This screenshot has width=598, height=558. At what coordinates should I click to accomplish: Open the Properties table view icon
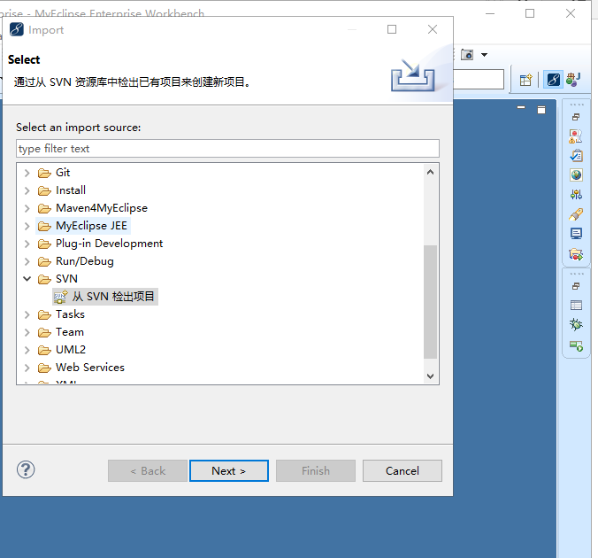click(x=576, y=306)
